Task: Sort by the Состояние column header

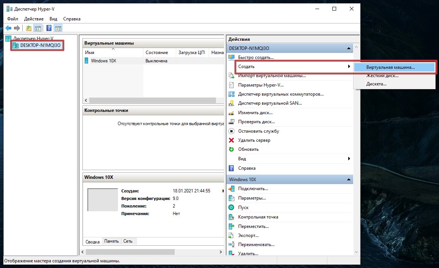Action: 159,52
